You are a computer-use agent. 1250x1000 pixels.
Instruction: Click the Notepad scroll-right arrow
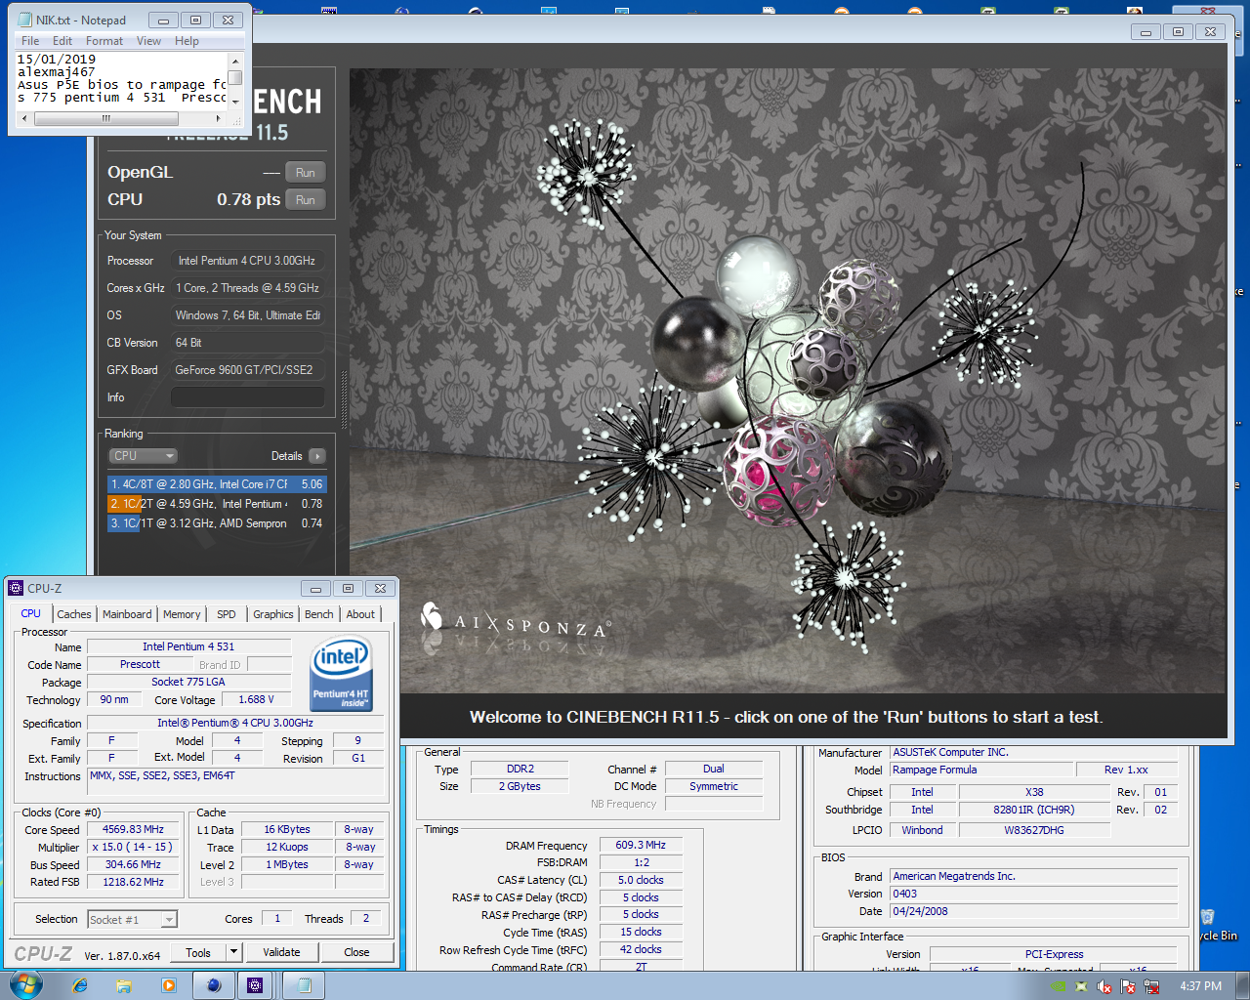point(218,118)
